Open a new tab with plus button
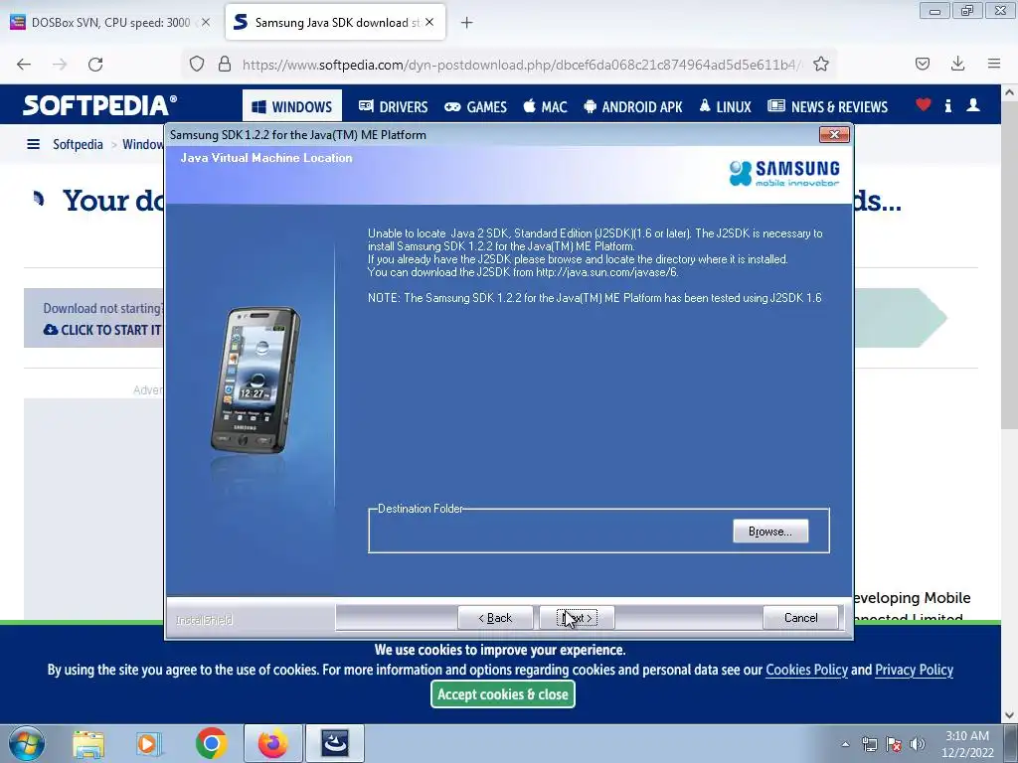The height and width of the screenshot is (763, 1018). pyautogui.click(x=467, y=23)
